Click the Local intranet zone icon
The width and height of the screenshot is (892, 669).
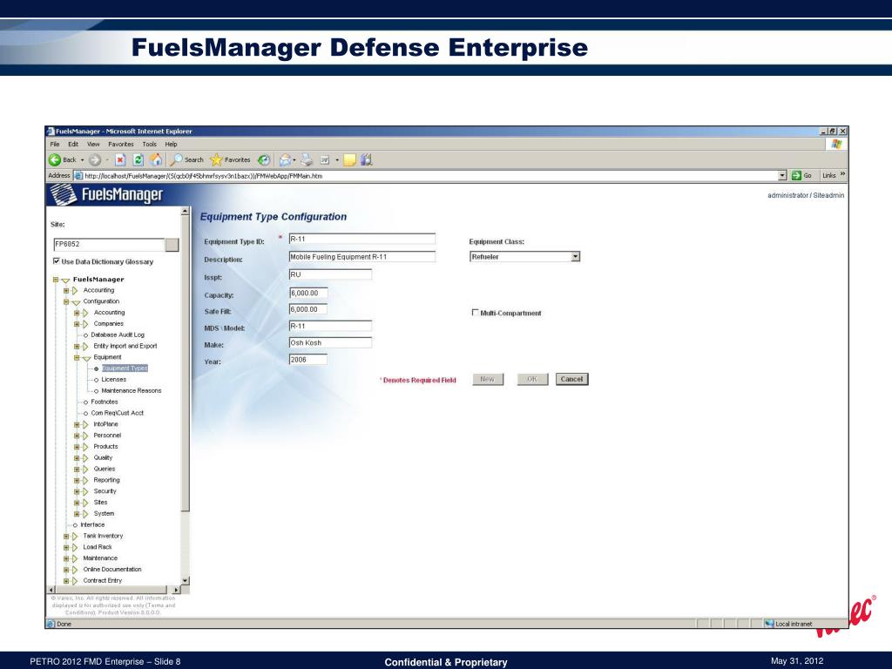(x=770, y=624)
